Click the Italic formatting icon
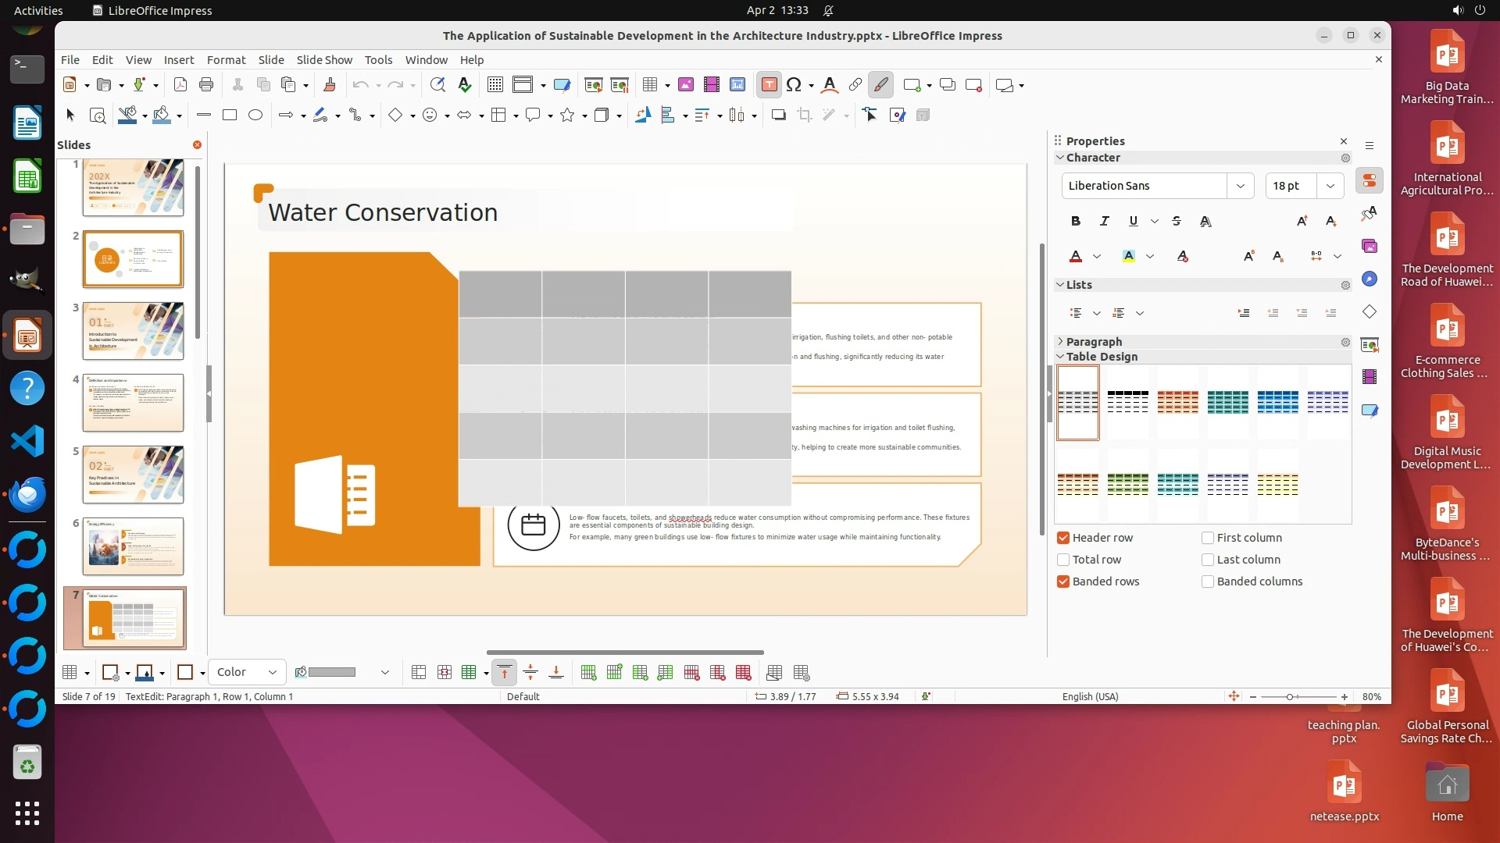The width and height of the screenshot is (1500, 843). pyautogui.click(x=1104, y=221)
